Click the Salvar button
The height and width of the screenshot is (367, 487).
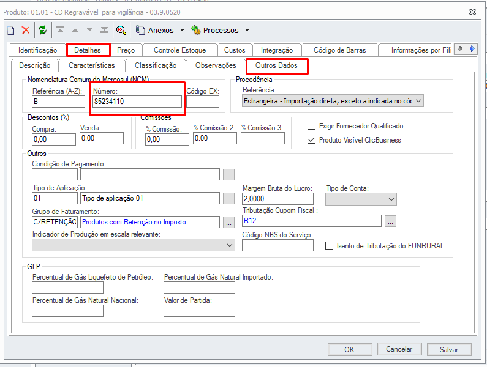449,350
